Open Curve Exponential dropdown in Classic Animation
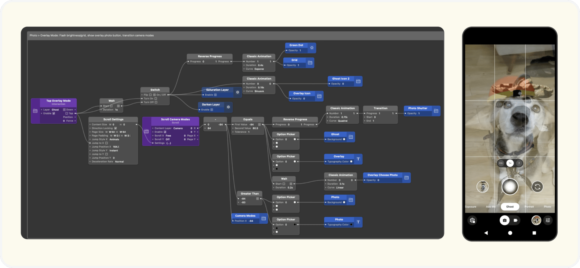The image size is (580, 268). tap(259, 69)
